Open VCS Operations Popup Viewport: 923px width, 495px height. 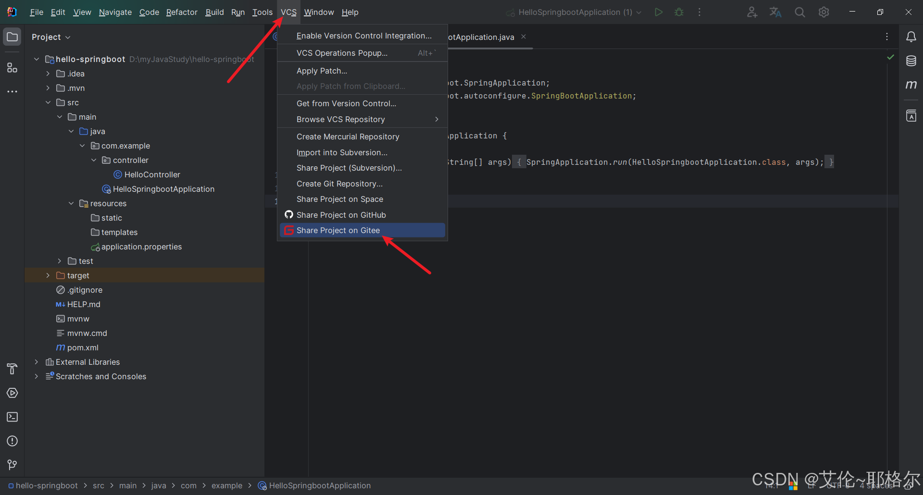362,53
